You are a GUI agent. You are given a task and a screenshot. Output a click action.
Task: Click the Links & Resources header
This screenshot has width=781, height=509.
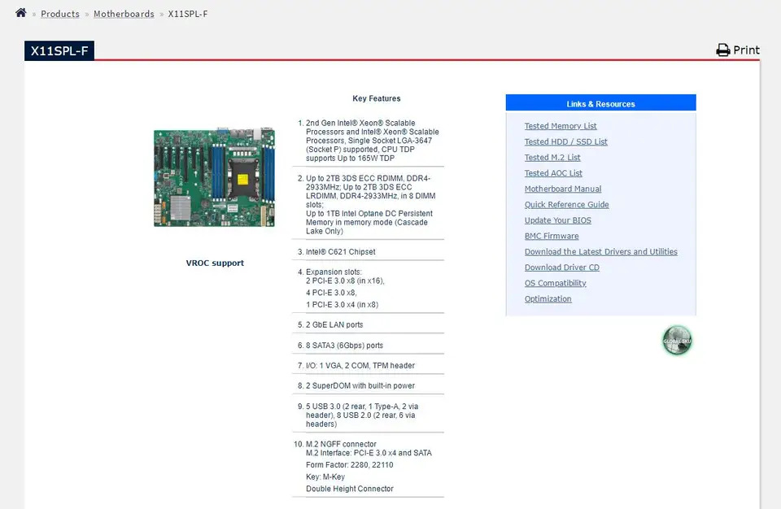[600, 102]
